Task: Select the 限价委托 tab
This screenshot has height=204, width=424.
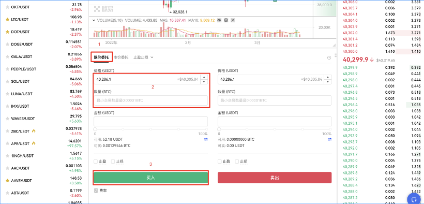Action: coord(101,57)
